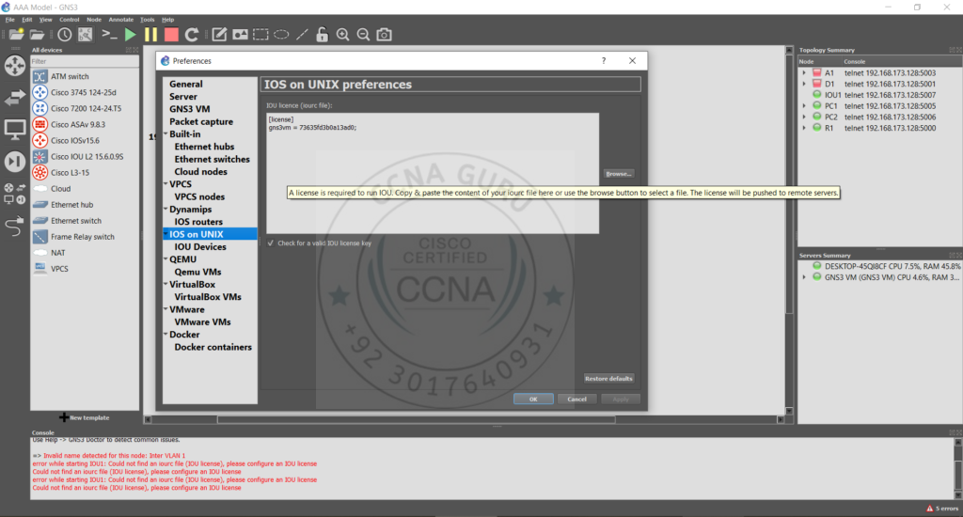The height and width of the screenshot is (517, 963).
Task: Browse end devices monitor icon
Action: click(15, 130)
